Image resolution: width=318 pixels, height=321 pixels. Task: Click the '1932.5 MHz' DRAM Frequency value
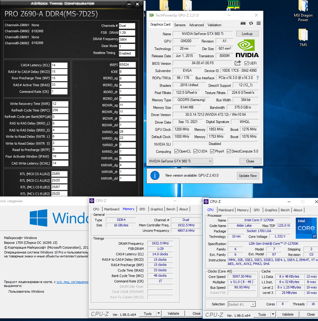(x=160, y=244)
